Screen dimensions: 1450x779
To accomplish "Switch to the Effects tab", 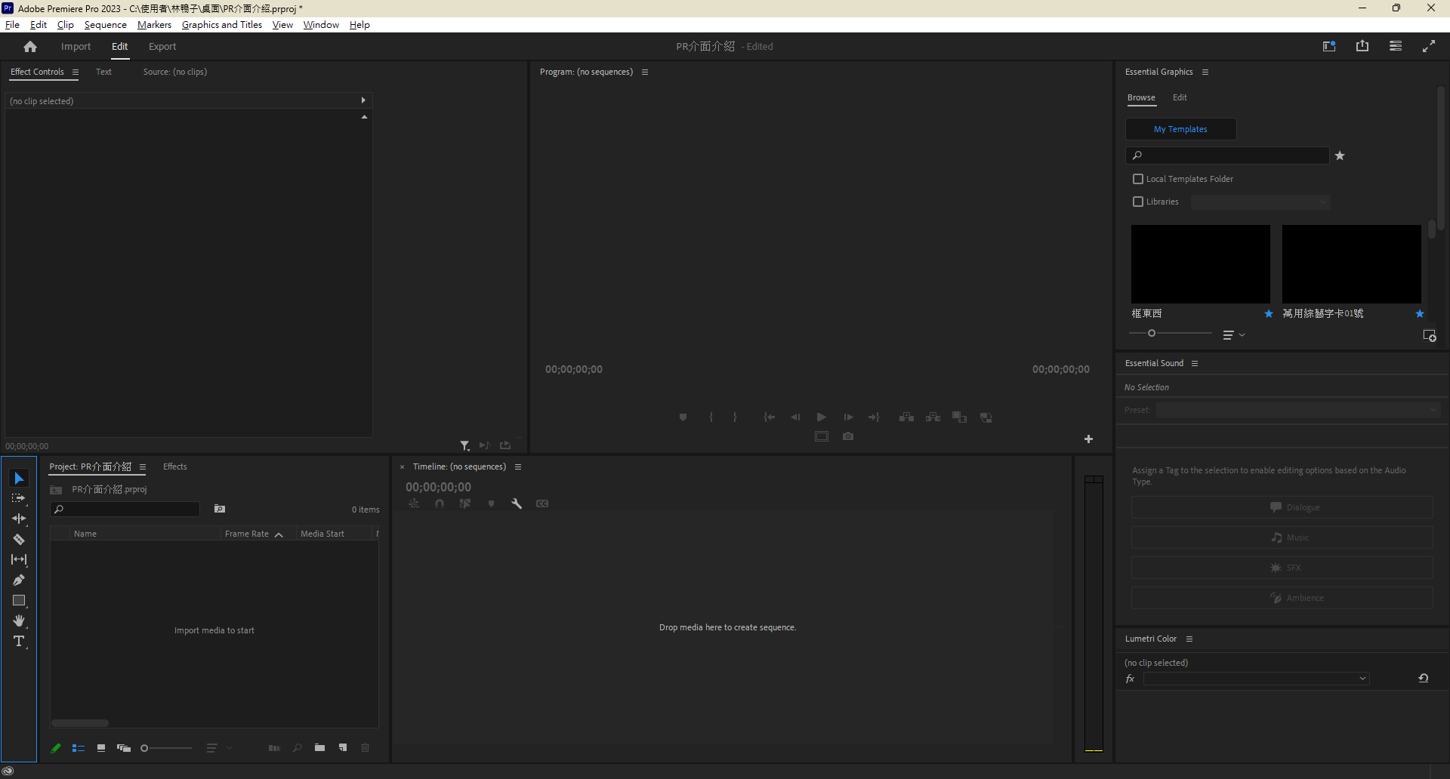I will tap(174, 466).
